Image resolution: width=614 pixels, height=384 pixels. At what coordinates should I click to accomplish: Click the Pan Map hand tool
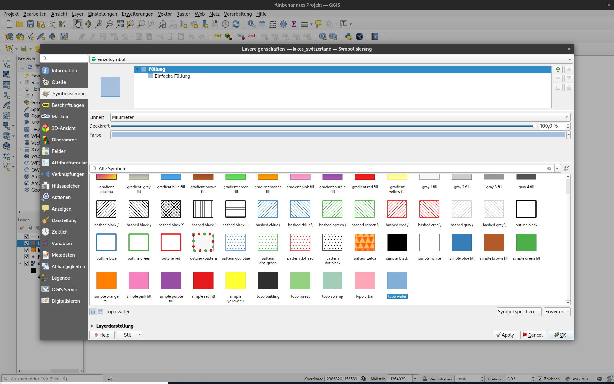tap(77, 24)
